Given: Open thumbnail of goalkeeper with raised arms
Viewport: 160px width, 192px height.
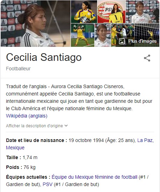Looking at the screenshot, I should click(x=83, y=35).
